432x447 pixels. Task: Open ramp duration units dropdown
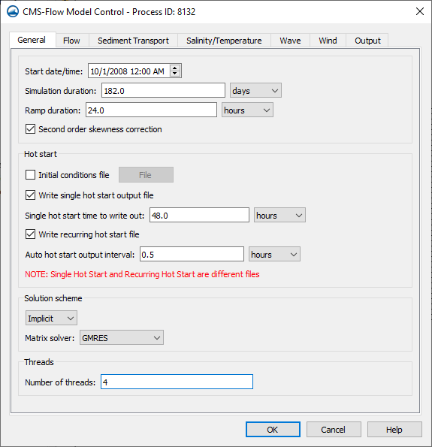247,110
